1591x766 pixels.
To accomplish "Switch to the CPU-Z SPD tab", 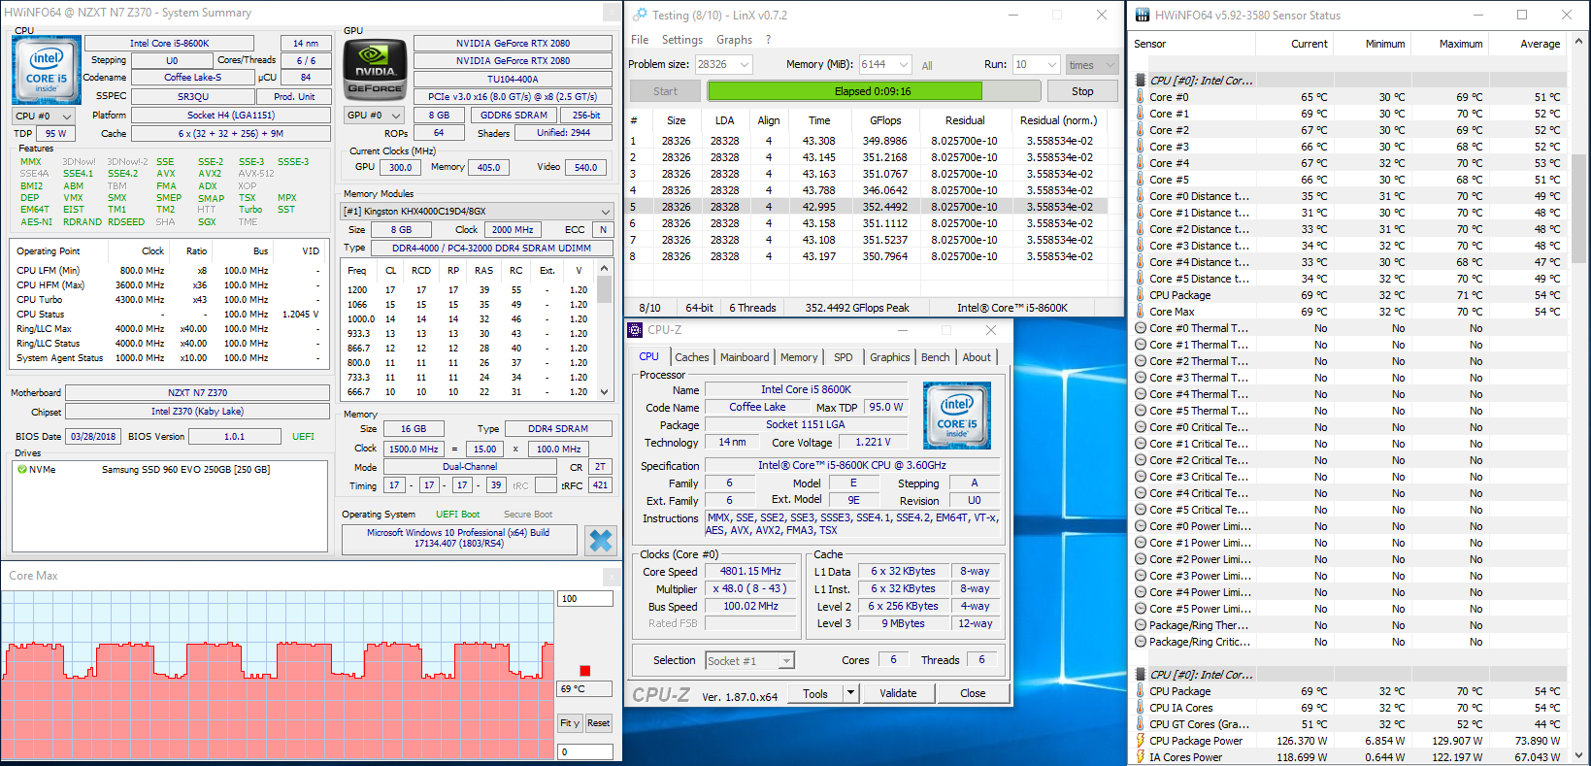I will (x=844, y=357).
